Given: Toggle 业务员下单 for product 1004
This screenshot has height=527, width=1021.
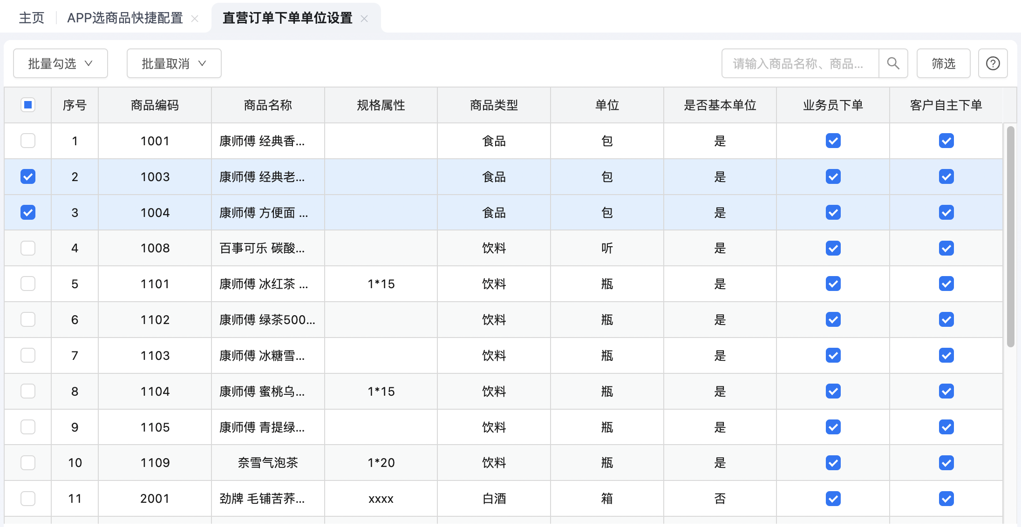Looking at the screenshot, I should click(x=833, y=212).
